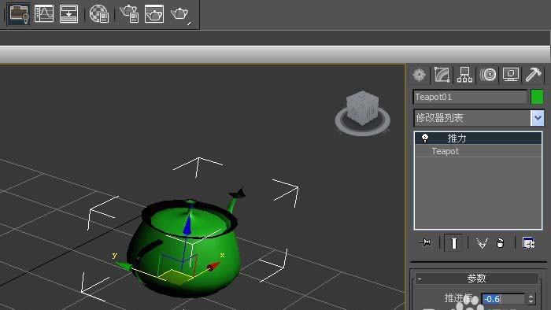This screenshot has width=551, height=310.
Task: Click the Teapot01 object name field
Action: (470, 97)
